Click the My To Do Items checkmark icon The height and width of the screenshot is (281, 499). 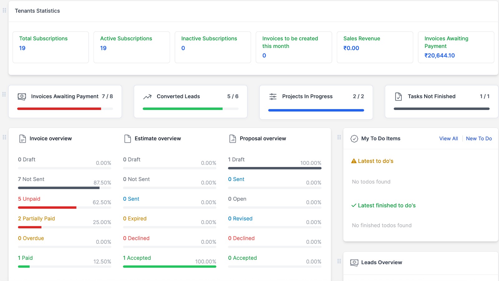(x=354, y=139)
